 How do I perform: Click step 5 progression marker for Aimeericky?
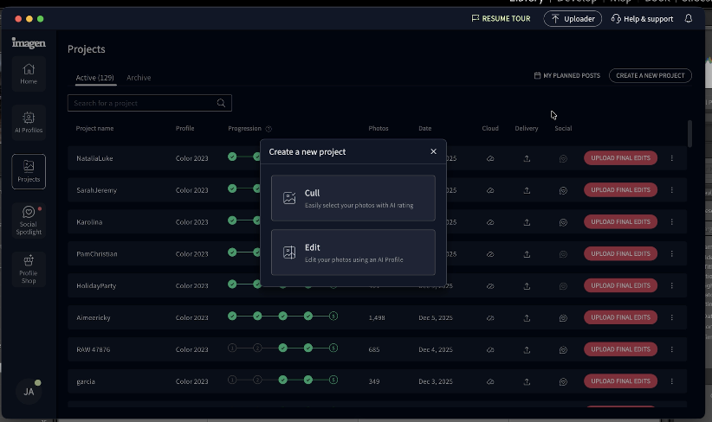333,316
